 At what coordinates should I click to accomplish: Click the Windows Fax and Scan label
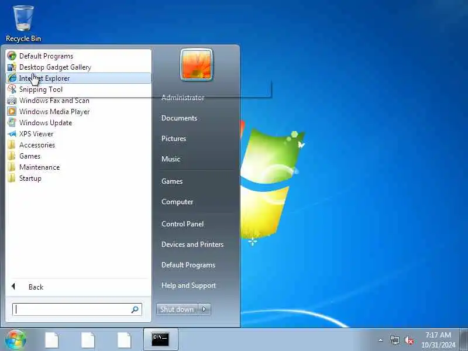click(x=54, y=101)
